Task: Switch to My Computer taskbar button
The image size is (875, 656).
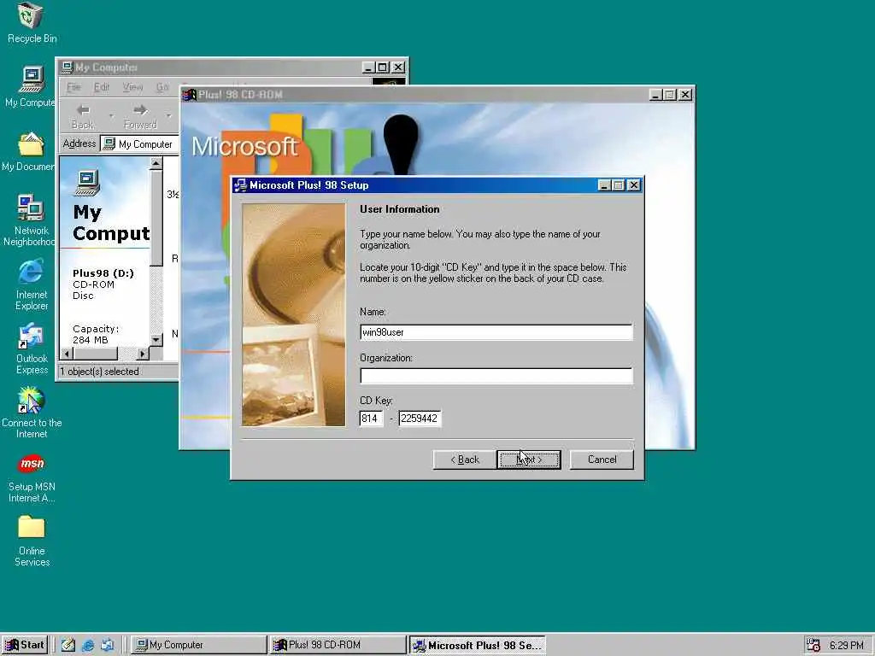Action: 198,645
